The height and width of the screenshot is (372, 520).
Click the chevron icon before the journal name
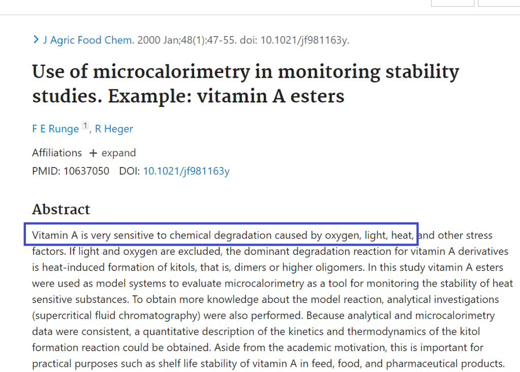click(36, 40)
